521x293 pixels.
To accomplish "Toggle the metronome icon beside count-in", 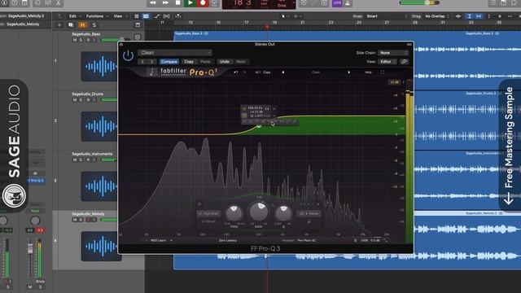I will pyautogui.click(x=348, y=2).
